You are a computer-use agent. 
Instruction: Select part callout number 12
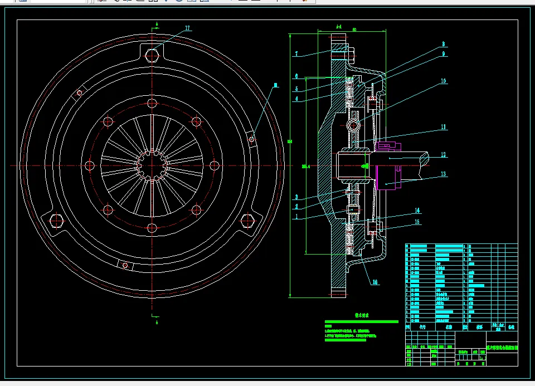click(x=443, y=155)
